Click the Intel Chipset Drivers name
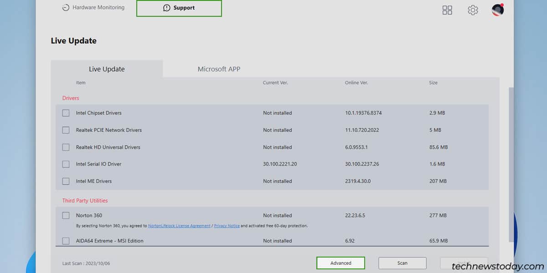This screenshot has height=273, width=547. (99, 113)
